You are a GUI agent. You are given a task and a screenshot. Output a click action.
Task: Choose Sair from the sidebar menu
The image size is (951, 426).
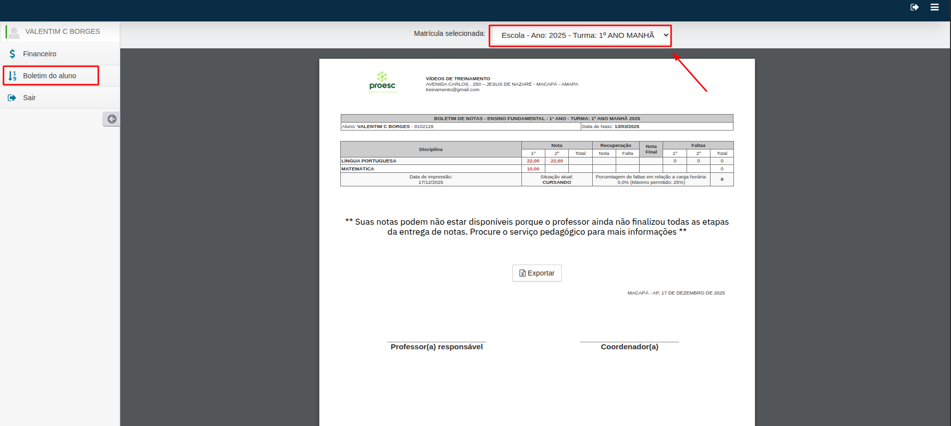point(29,98)
